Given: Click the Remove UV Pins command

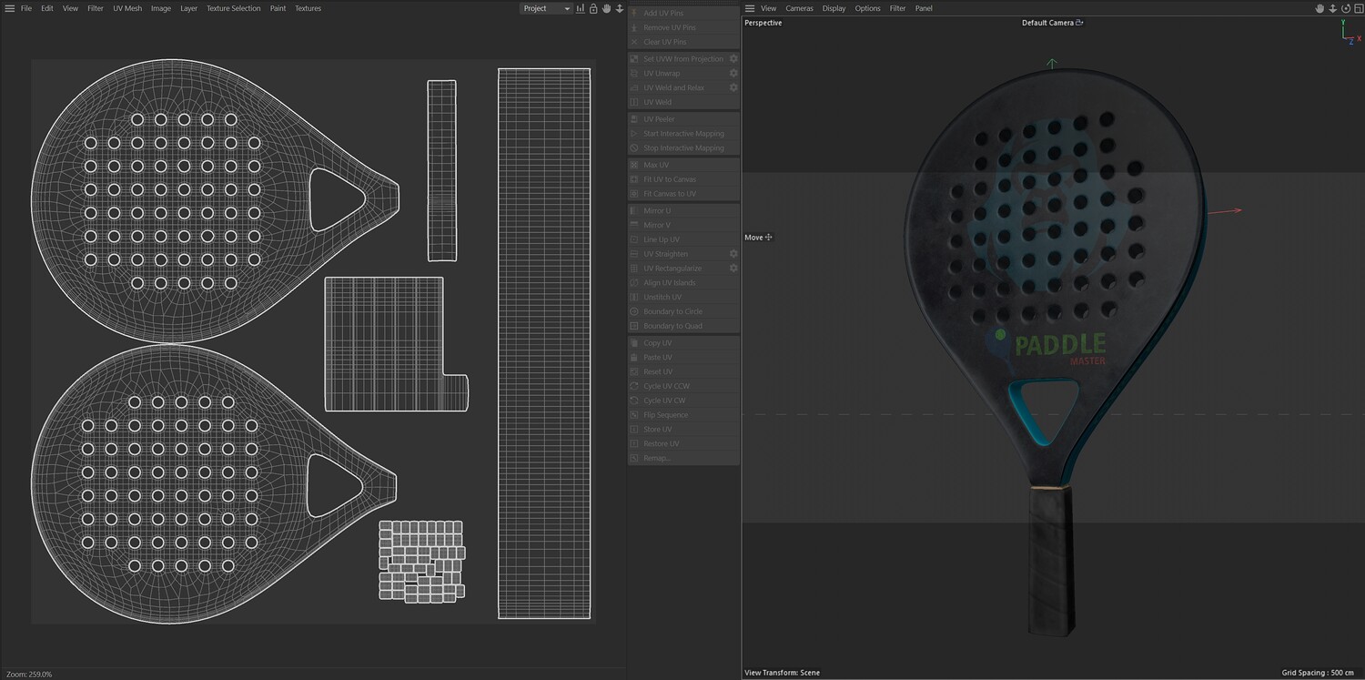Looking at the screenshot, I should pyautogui.click(x=683, y=27).
